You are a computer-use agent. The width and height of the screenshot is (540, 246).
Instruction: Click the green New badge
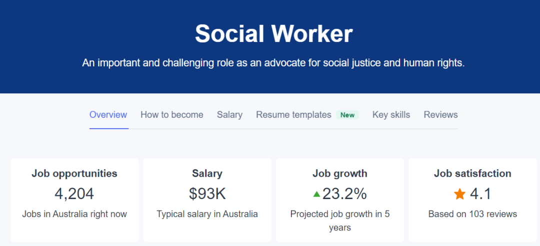point(347,115)
